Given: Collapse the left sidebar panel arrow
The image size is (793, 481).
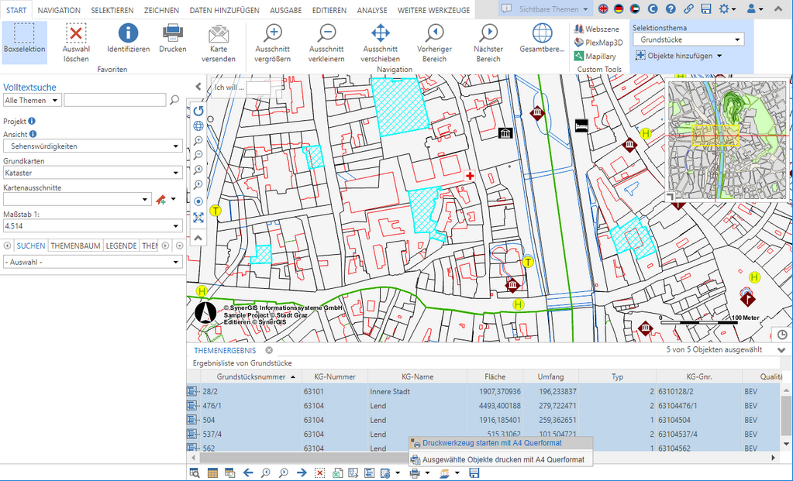Looking at the screenshot, I should pos(198,86).
